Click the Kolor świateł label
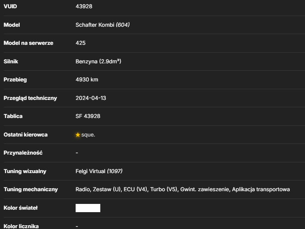Image resolution: width=305 pixels, height=229 pixels. [x=21, y=208]
